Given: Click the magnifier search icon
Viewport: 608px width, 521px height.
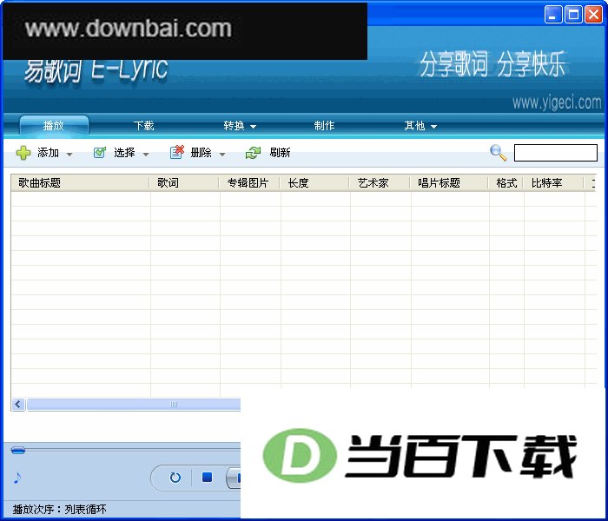Looking at the screenshot, I should [x=499, y=153].
